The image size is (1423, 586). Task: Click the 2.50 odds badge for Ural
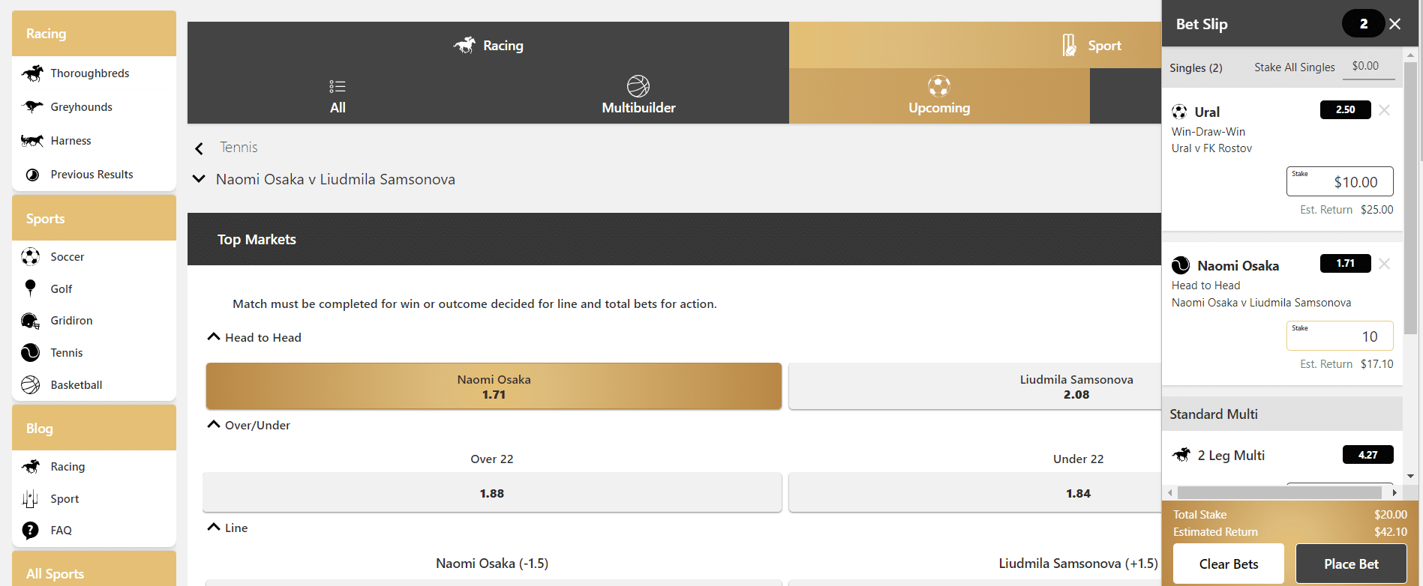(x=1346, y=109)
